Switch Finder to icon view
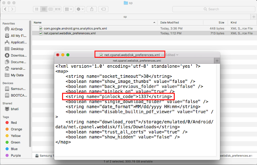This screenshot has height=165, width=257. [x=37, y=9]
